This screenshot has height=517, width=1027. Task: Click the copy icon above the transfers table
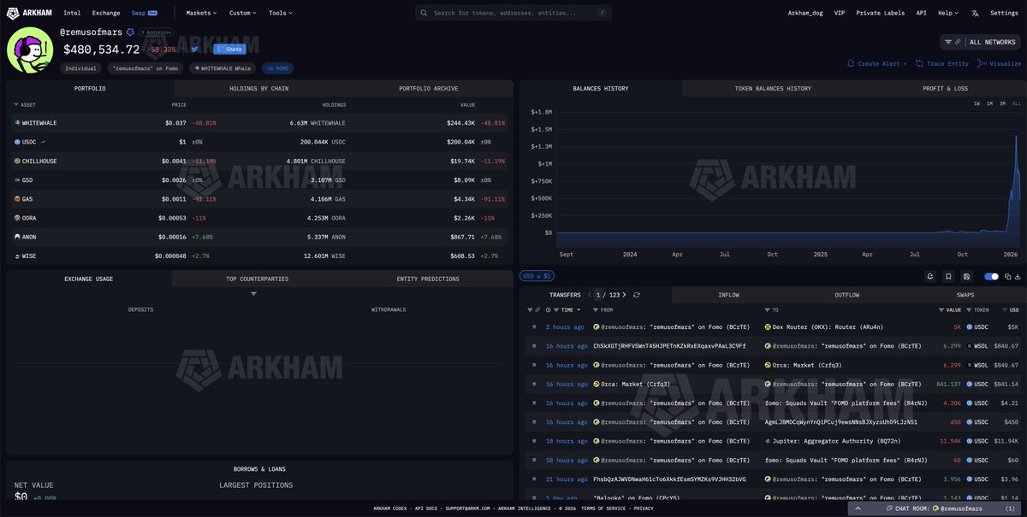[x=1008, y=277]
